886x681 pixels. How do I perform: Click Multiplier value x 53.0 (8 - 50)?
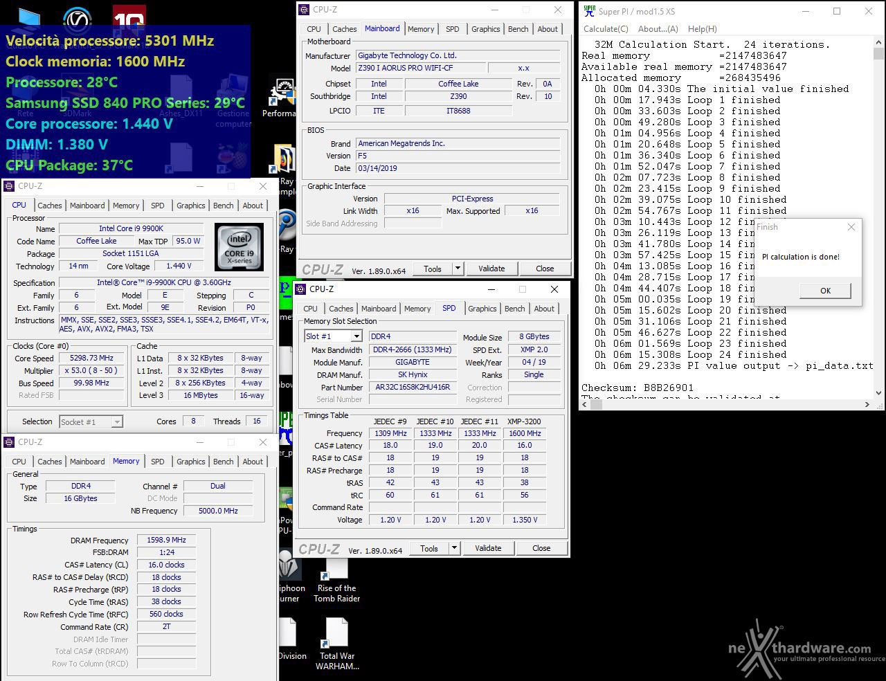[92, 370]
